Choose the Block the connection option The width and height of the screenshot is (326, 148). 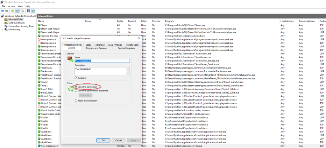(76, 101)
